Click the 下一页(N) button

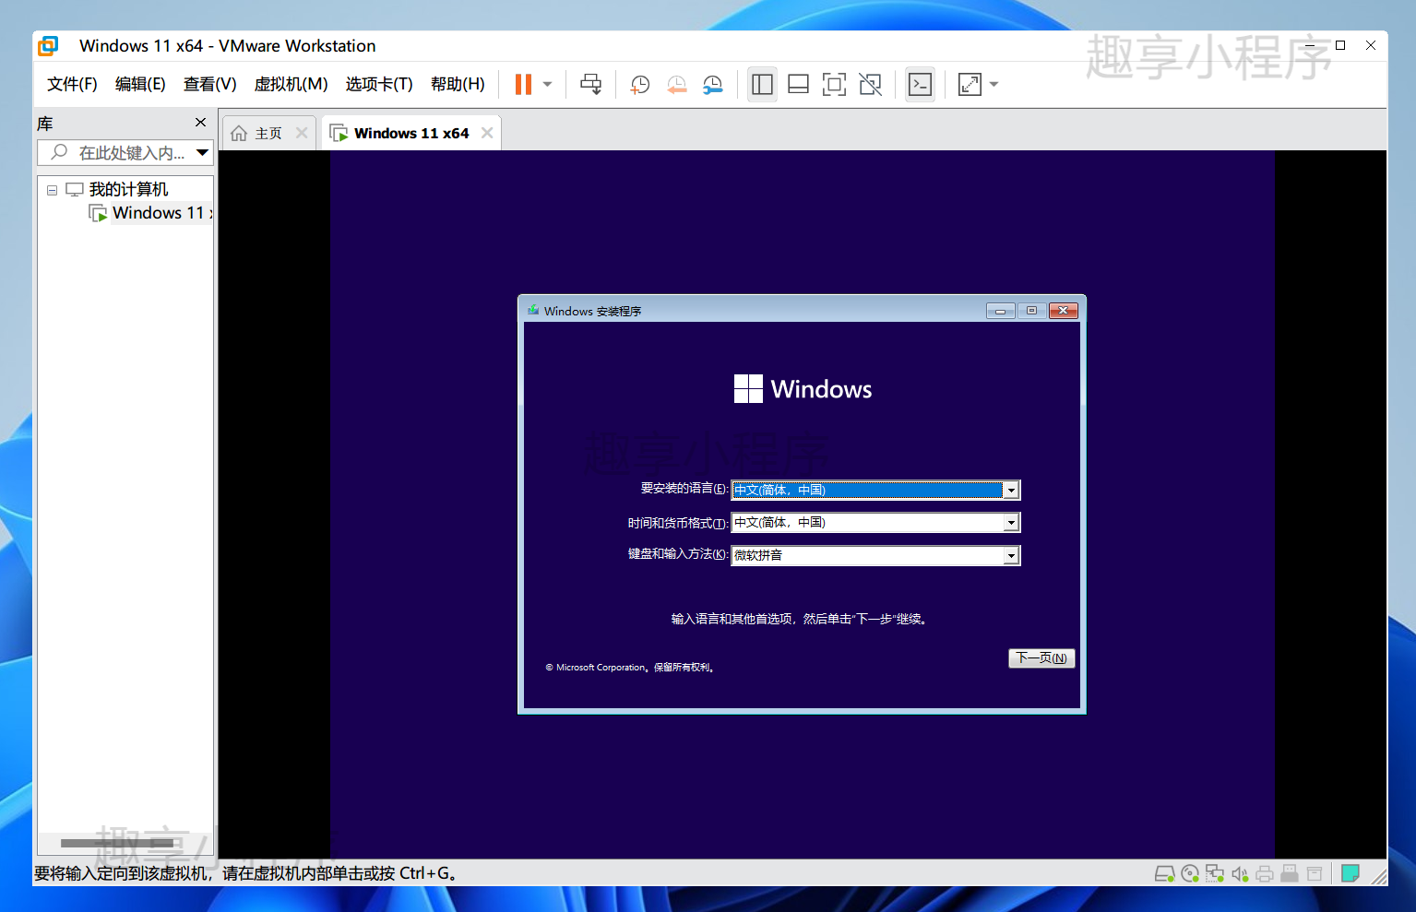[x=1041, y=657]
